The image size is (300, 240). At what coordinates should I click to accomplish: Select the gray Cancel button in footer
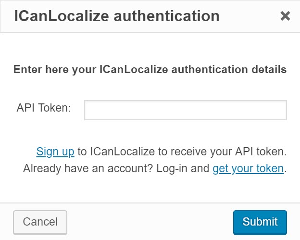(40, 222)
